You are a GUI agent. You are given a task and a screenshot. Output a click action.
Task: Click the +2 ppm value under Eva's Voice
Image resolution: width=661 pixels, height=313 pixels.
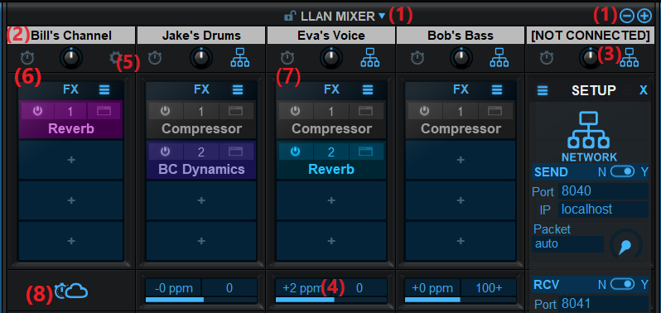(302, 288)
